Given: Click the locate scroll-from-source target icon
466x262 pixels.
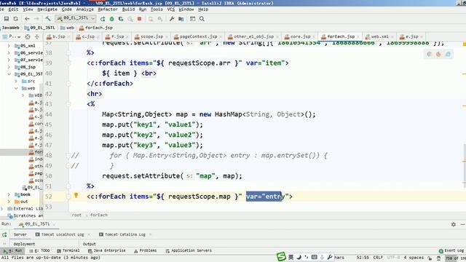Looking at the screenshot, I should [28, 37].
